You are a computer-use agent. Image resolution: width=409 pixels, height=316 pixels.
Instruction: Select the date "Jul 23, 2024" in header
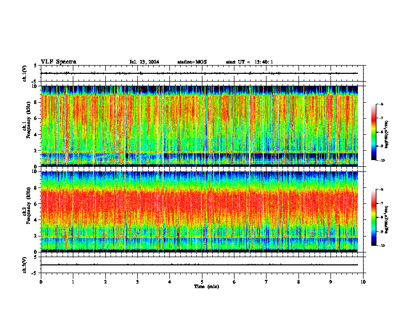144,62
